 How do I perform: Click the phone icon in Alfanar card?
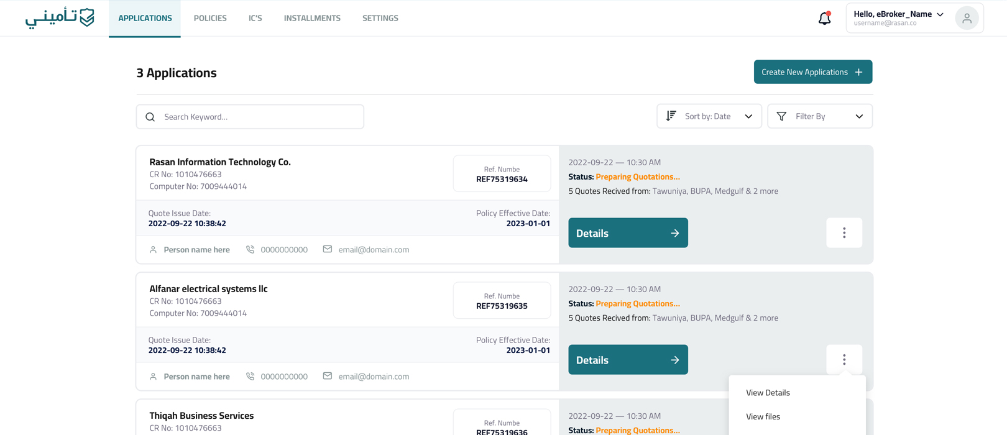click(250, 376)
